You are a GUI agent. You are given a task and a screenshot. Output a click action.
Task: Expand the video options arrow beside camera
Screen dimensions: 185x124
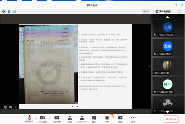(49, 118)
